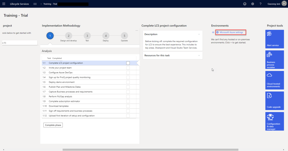This screenshot has height=151, width=288.
Task: Click the help question mark icon
Action: 260,4
